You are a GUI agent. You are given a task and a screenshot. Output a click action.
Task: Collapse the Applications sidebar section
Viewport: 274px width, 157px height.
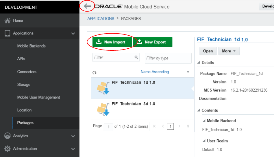point(73,34)
